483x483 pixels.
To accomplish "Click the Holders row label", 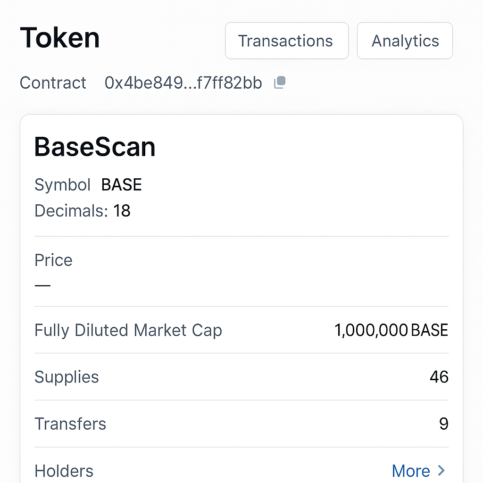I will (x=64, y=470).
